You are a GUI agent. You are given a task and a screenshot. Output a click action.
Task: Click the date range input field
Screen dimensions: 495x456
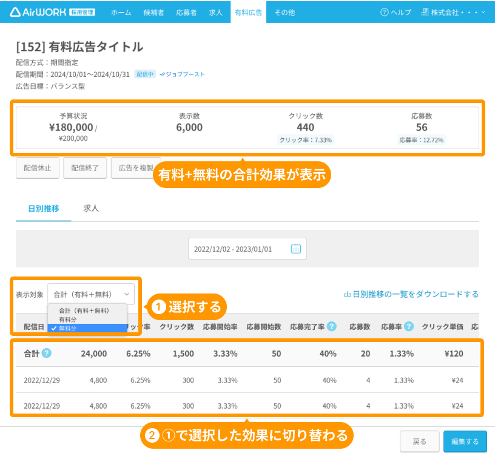tap(247, 249)
